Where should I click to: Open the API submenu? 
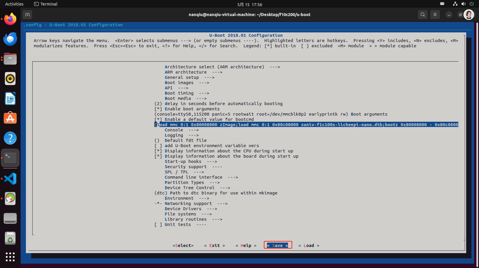(176, 88)
